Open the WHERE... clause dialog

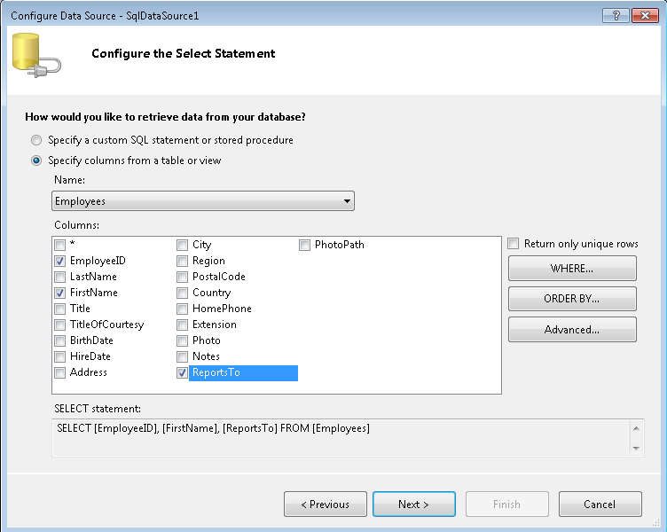click(572, 269)
